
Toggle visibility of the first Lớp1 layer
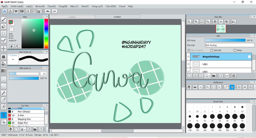[x=188, y=64]
